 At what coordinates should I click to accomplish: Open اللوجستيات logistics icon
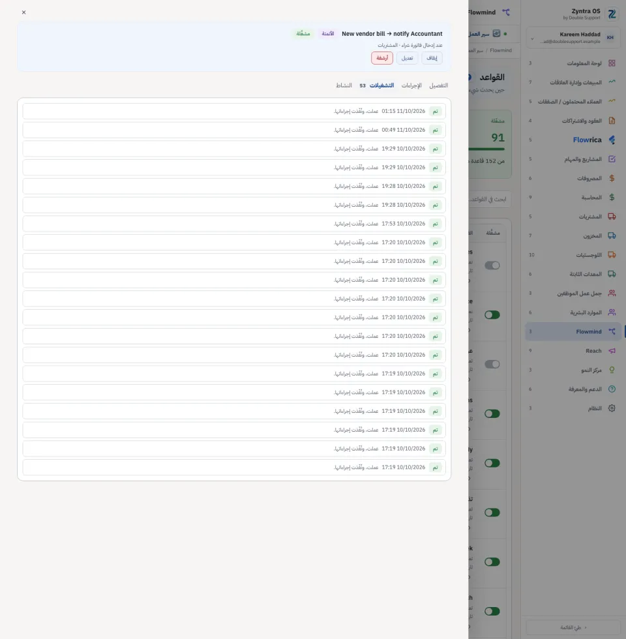coord(612,255)
